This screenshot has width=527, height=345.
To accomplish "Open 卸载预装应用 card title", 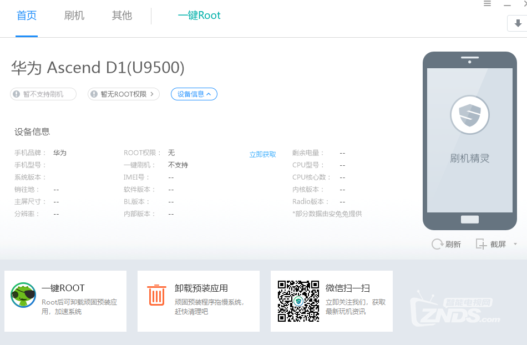I will pyautogui.click(x=201, y=288).
